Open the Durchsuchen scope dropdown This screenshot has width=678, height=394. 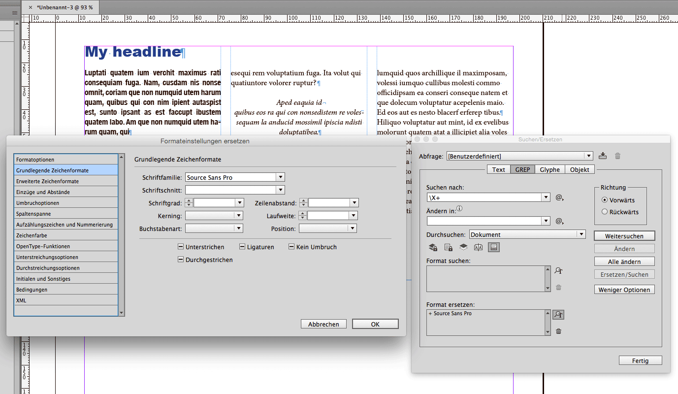click(x=581, y=234)
